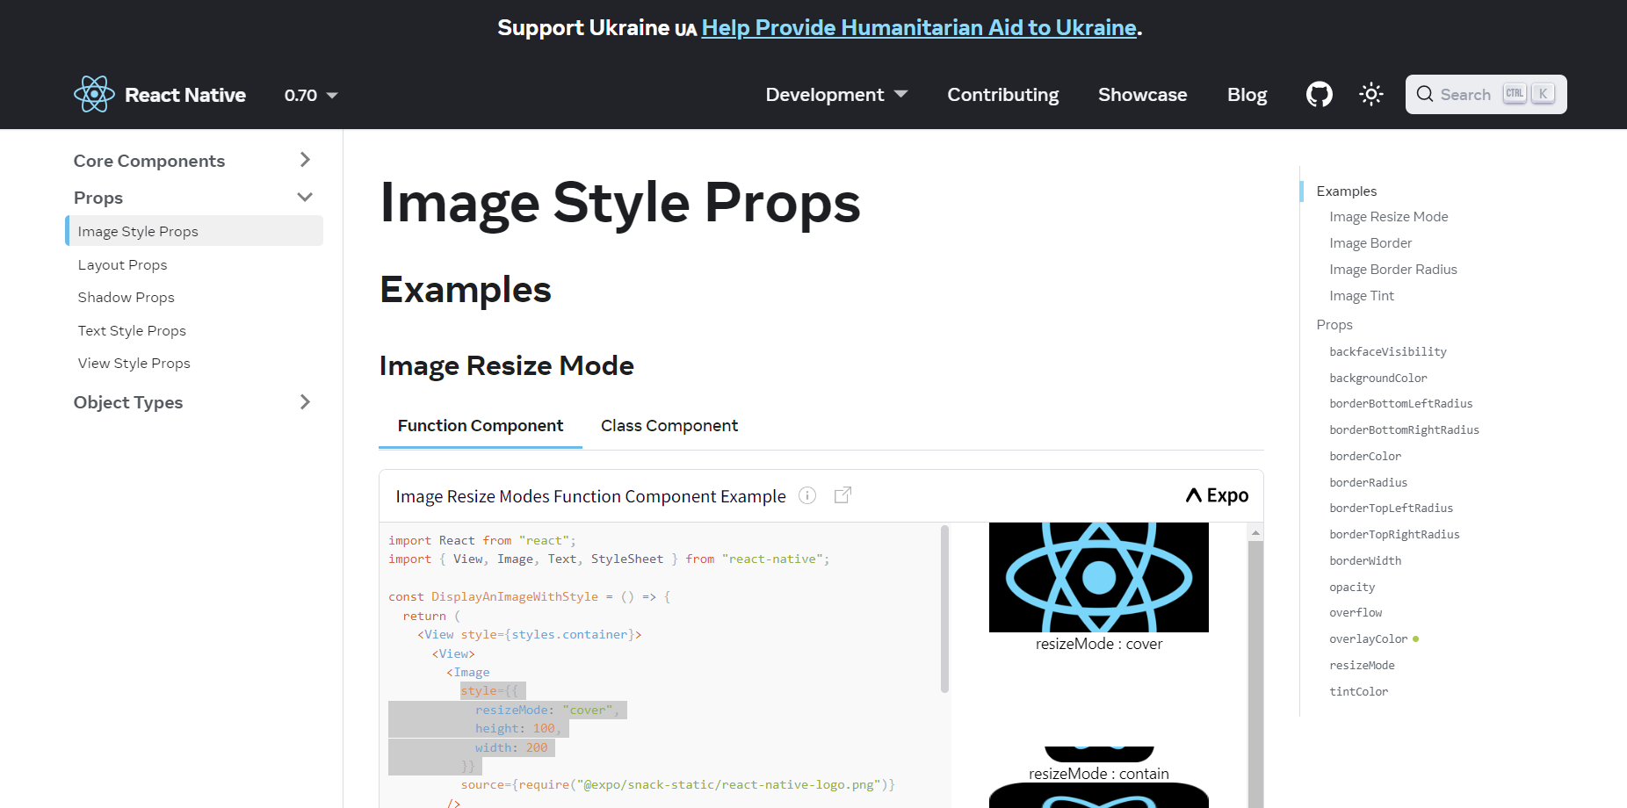
Task: Switch to the Class Component tab
Action: 669,426
